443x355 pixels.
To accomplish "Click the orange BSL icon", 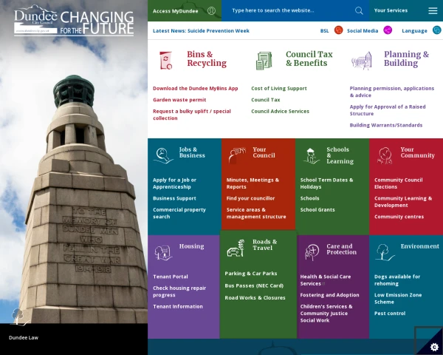I will click(x=338, y=30).
